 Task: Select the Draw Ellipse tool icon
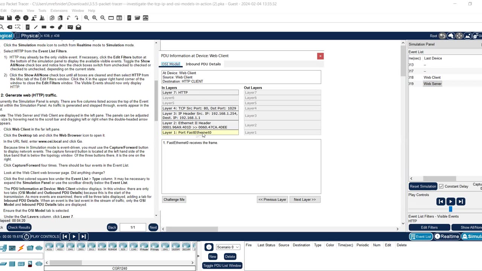pyautogui.click(x=52, y=27)
